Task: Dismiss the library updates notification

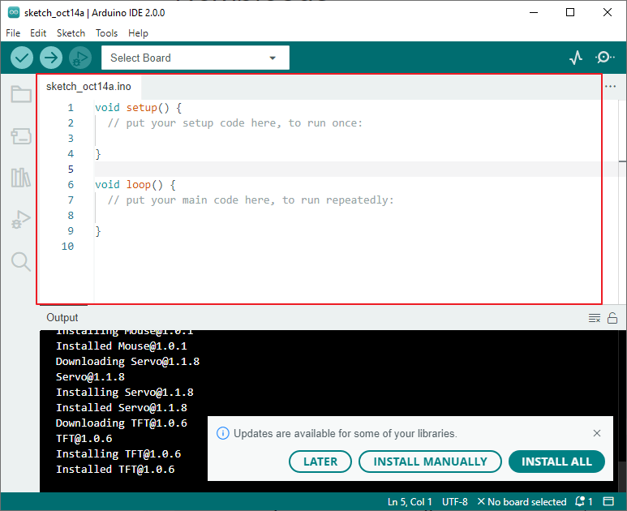Action: point(597,433)
